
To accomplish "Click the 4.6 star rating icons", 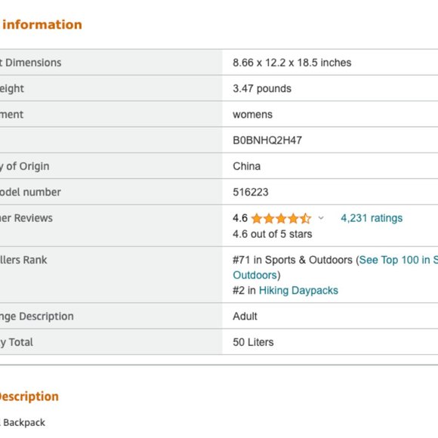I will (x=281, y=218).
